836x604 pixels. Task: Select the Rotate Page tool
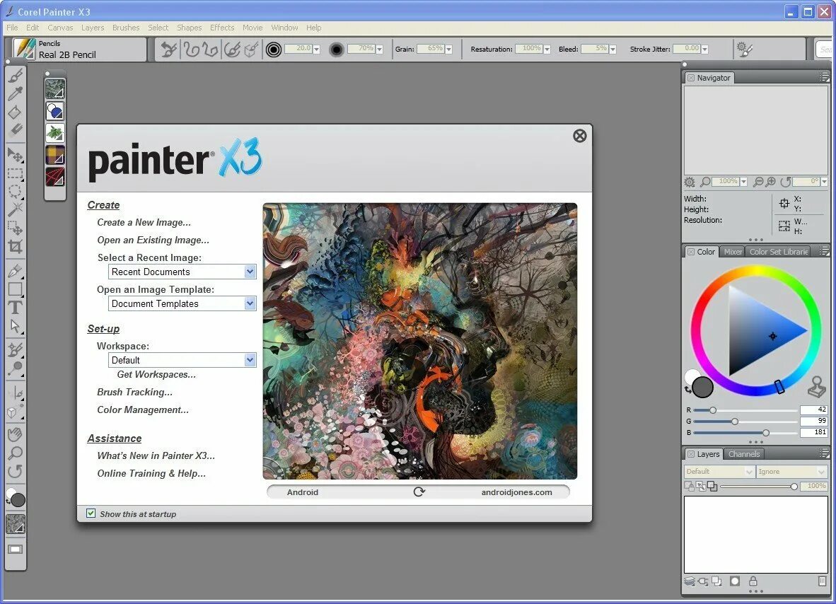tap(15, 471)
